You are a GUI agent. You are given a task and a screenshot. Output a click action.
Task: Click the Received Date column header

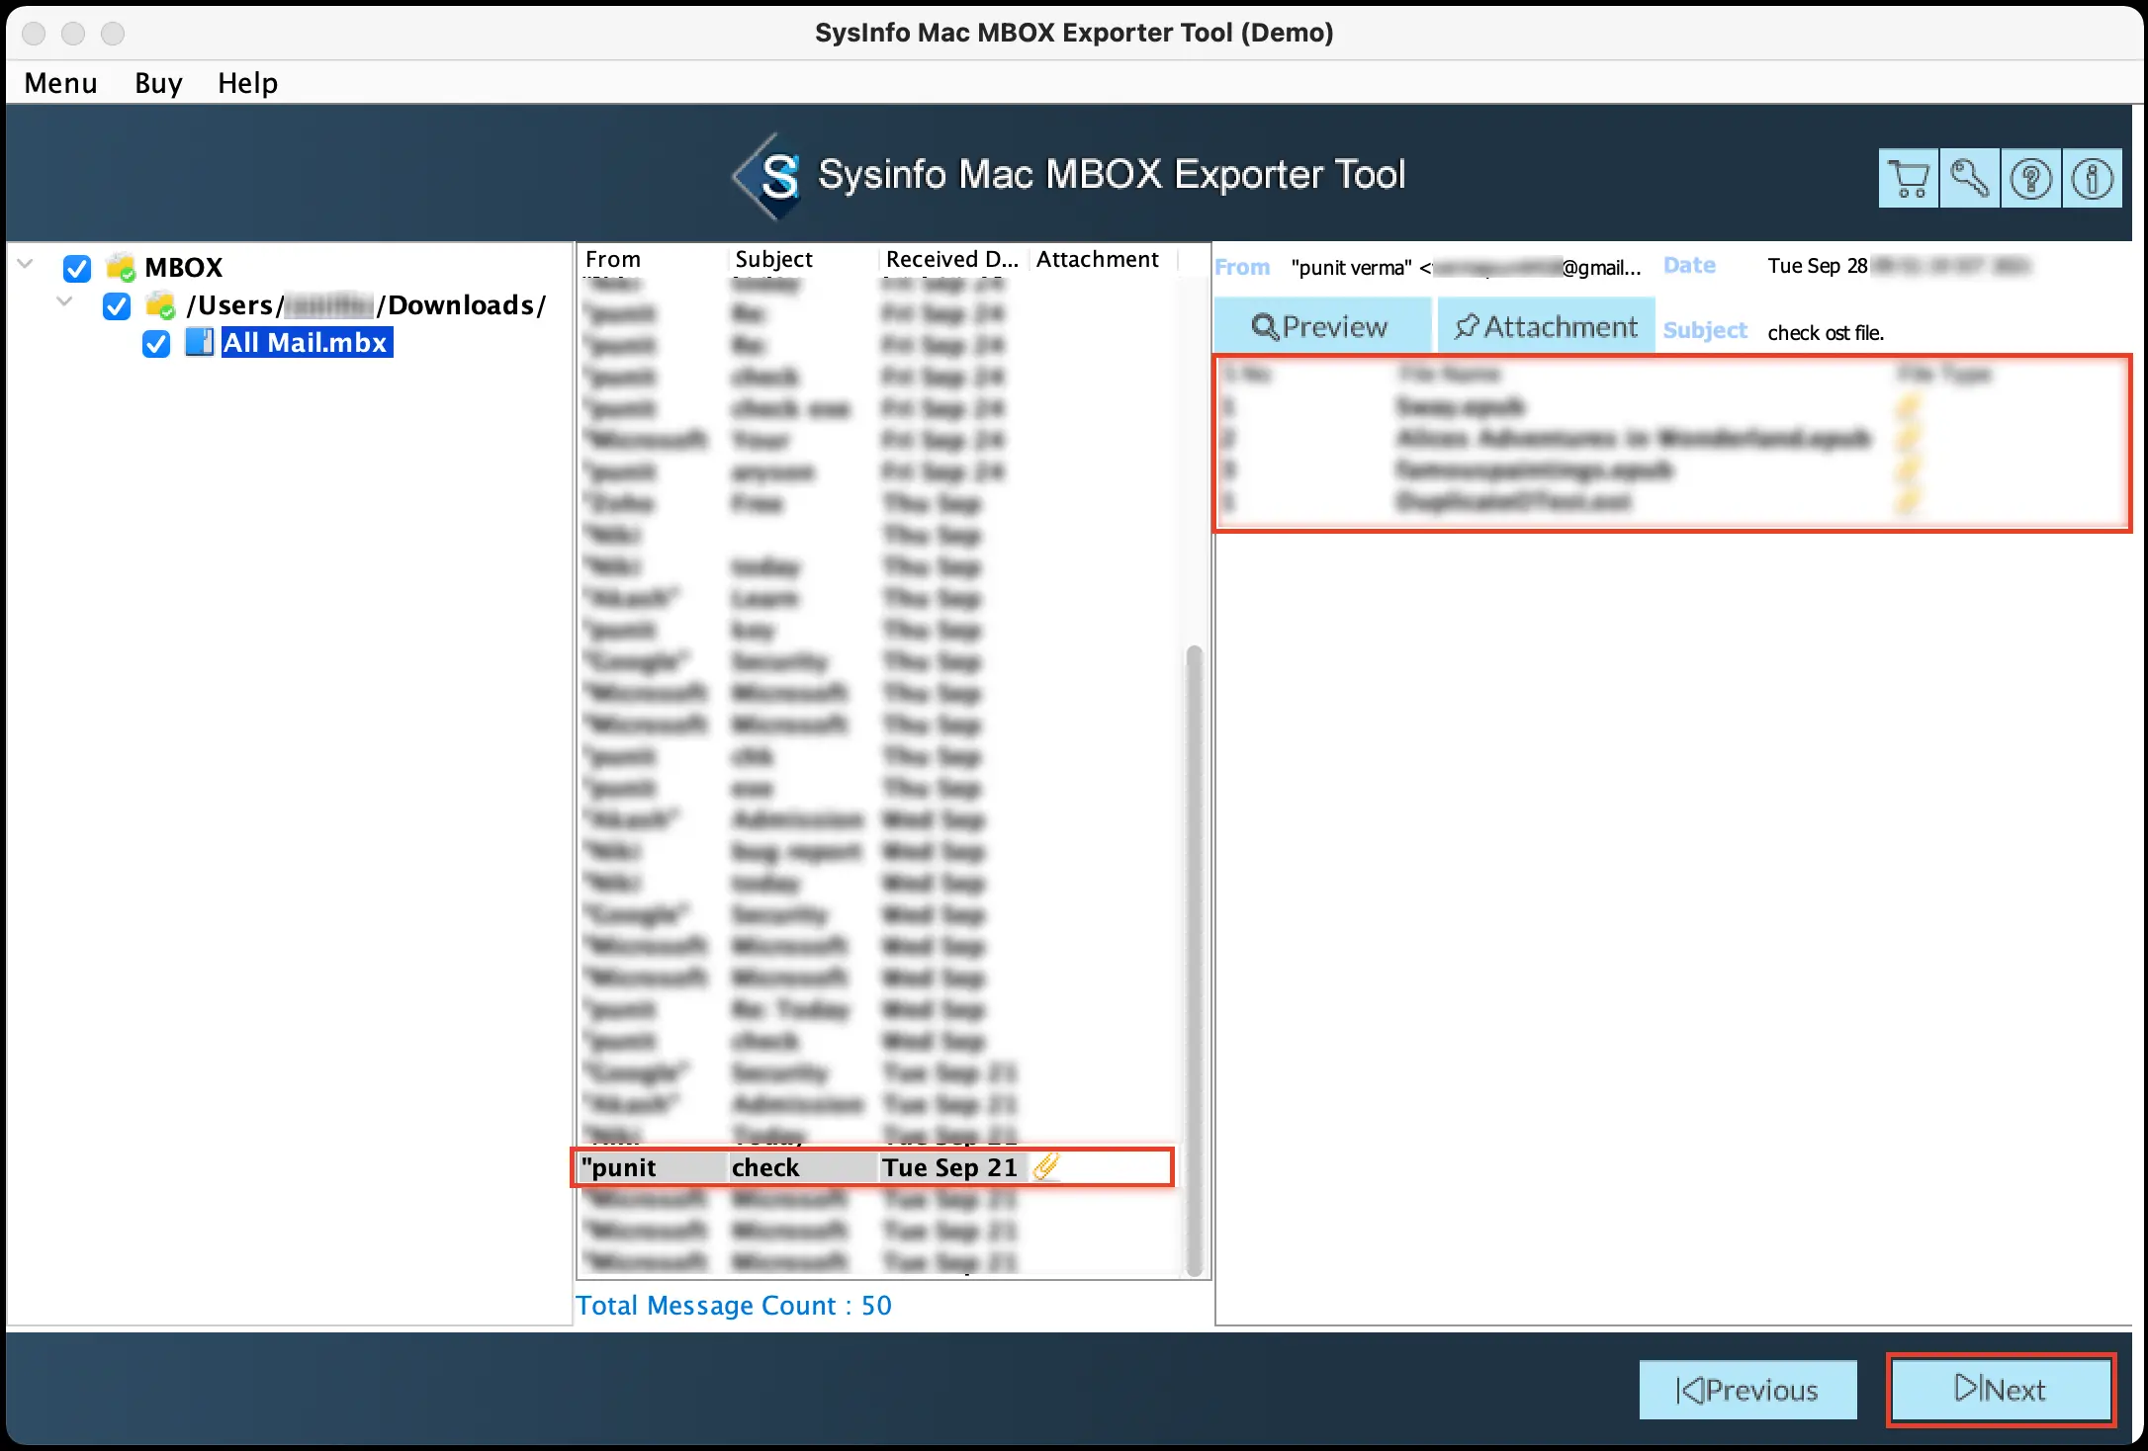950,259
